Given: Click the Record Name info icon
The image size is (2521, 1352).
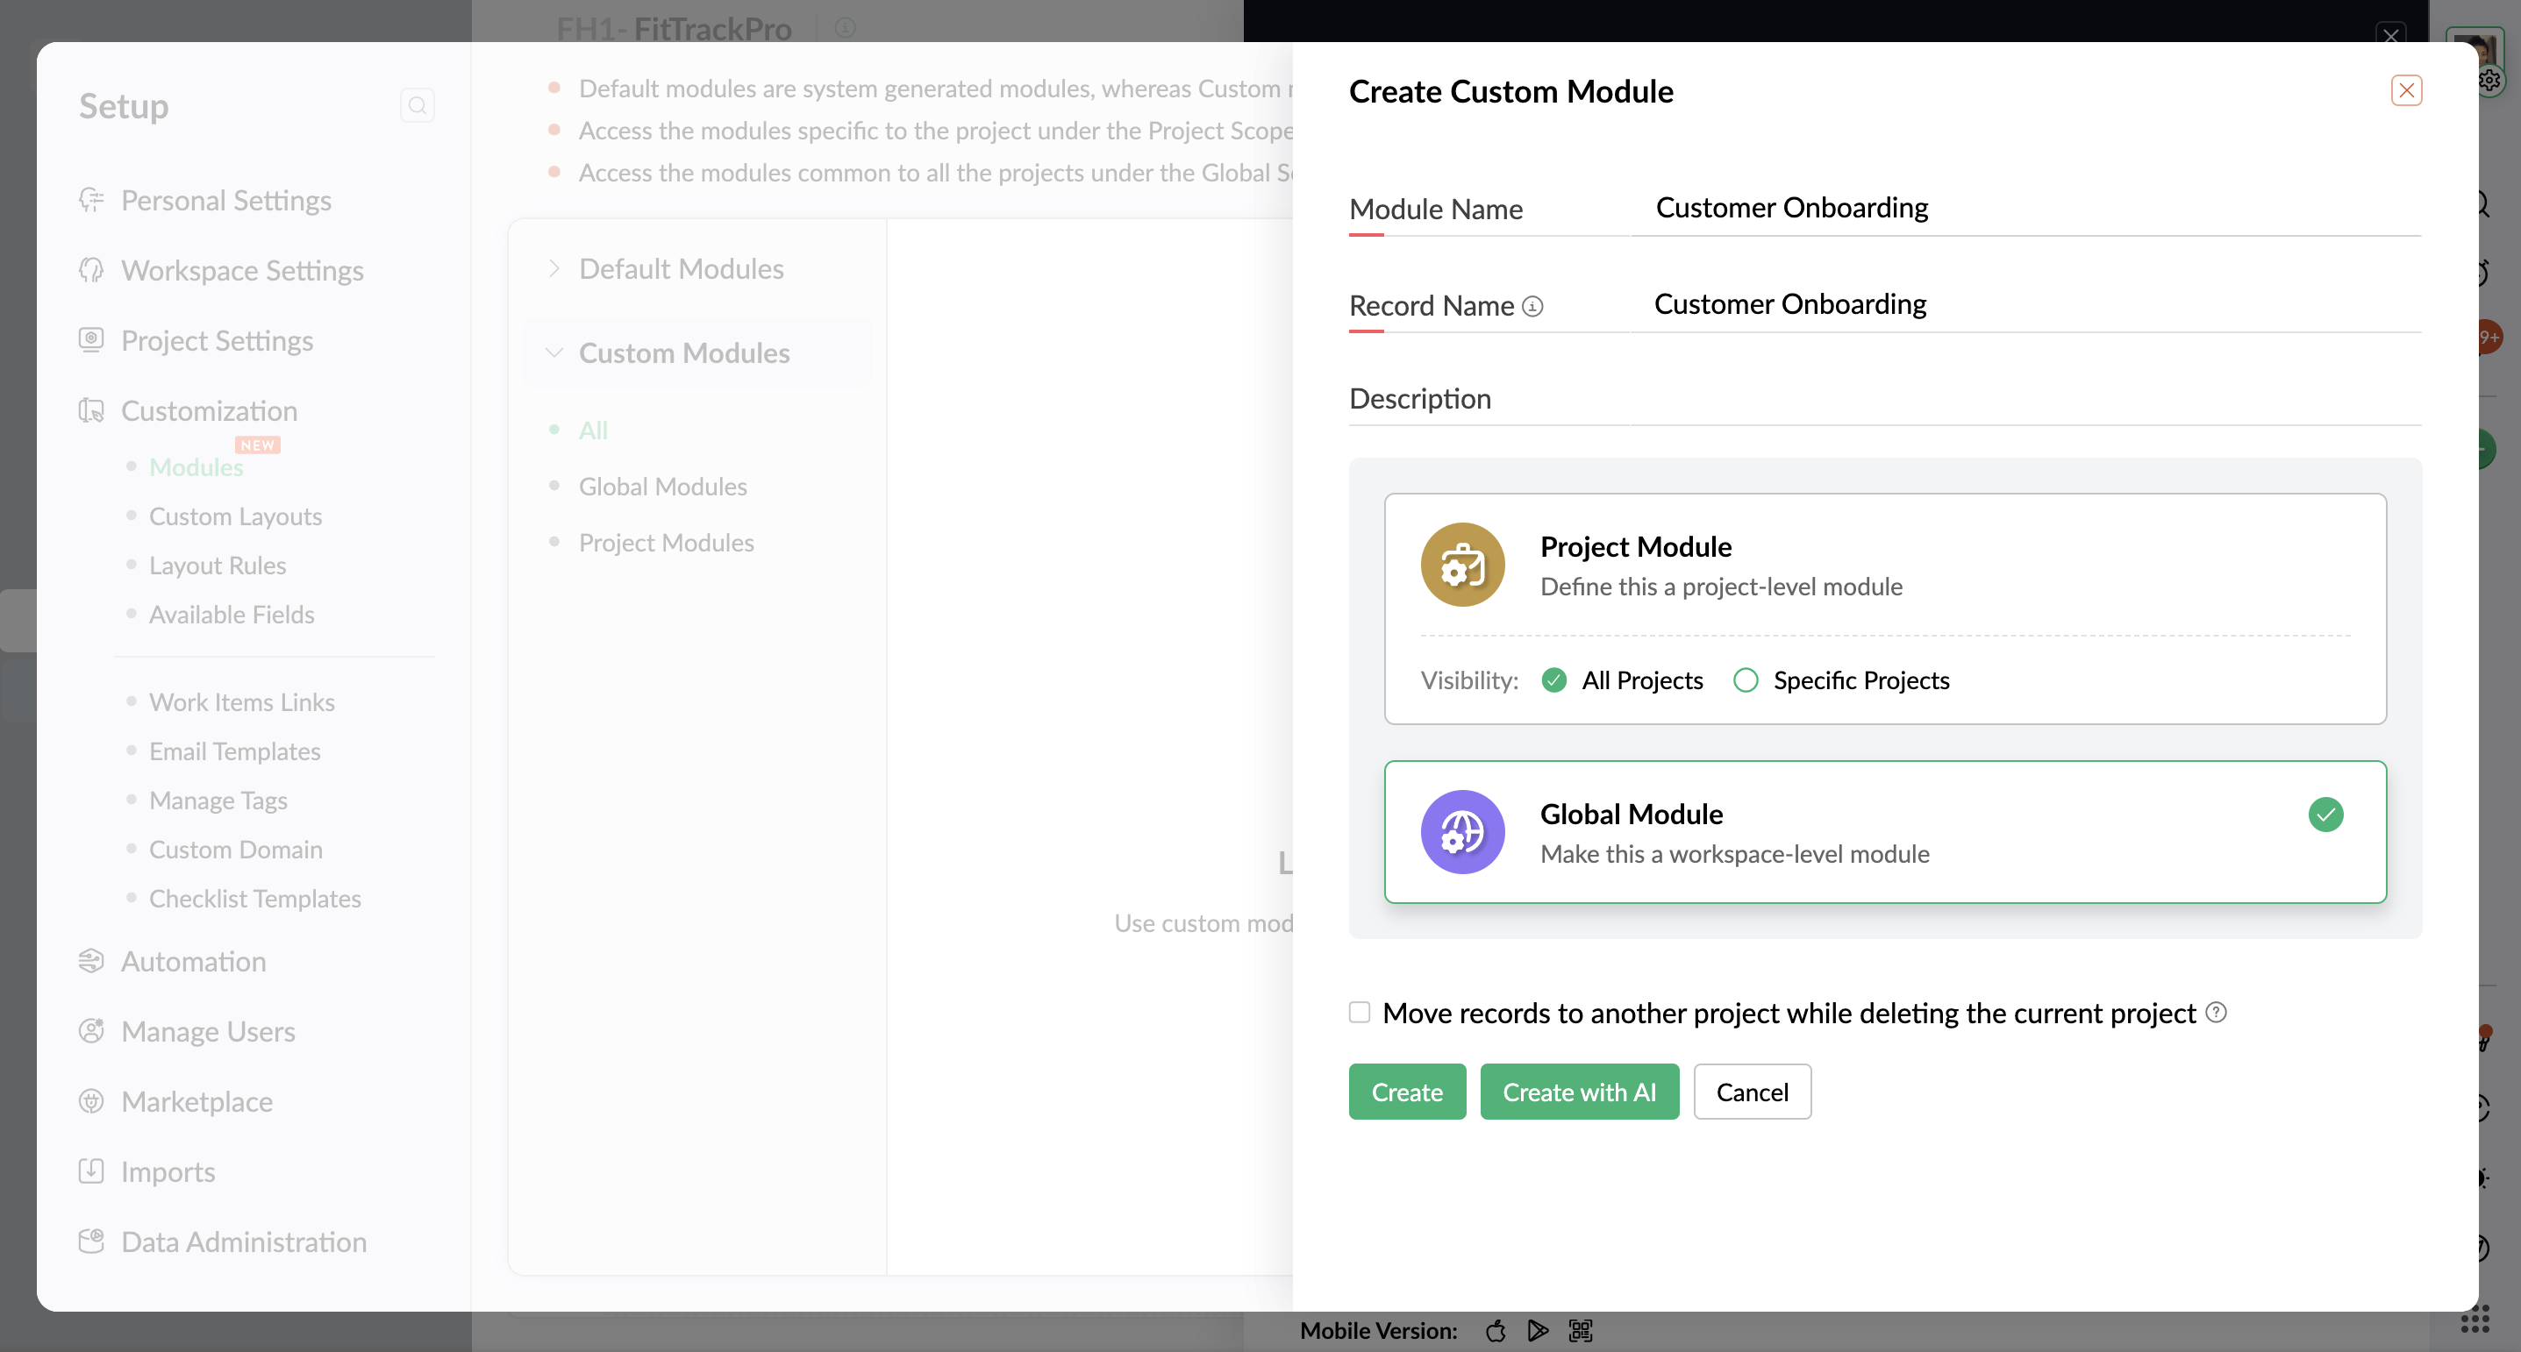Looking at the screenshot, I should point(1532,306).
